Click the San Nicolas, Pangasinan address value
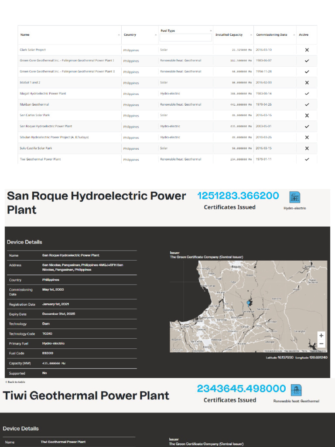This screenshot has width=335, height=447. point(82,268)
